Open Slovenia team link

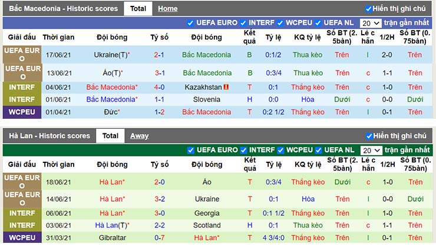[x=207, y=99]
